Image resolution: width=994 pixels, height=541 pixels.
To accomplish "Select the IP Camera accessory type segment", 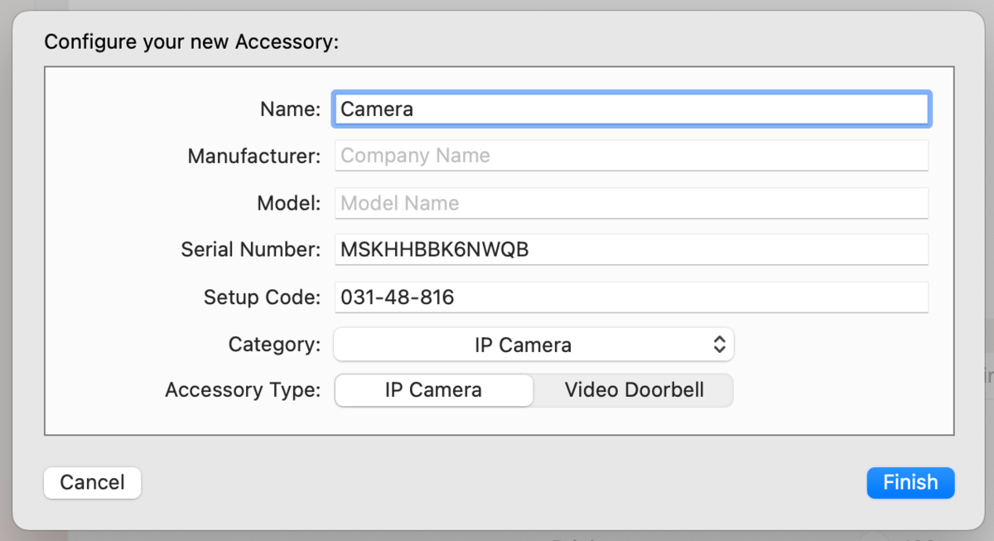I will [433, 390].
